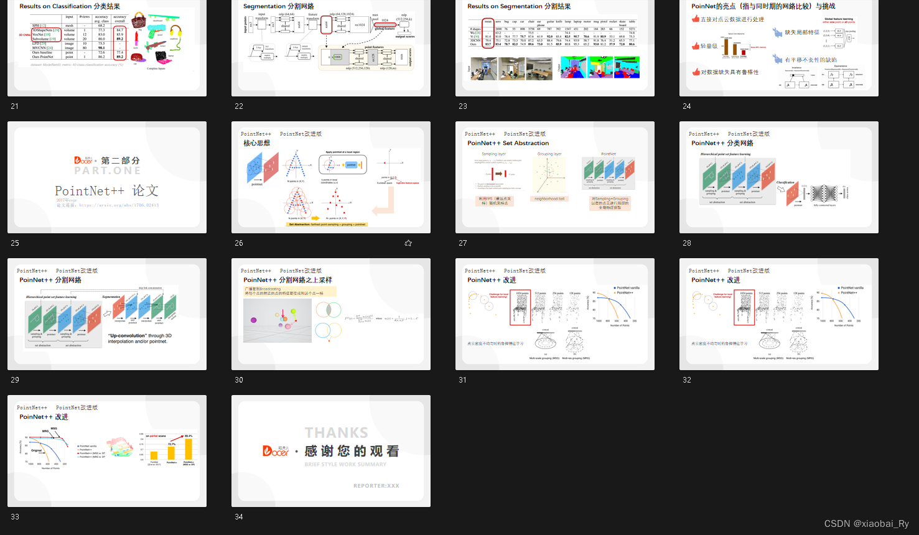
Task: Select slide 29 segmentation network thumbnail
Action: [x=107, y=314]
